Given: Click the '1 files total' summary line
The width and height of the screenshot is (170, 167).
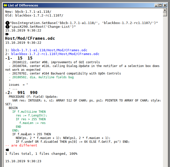Looking at the screenshot, I should pos(41,153).
